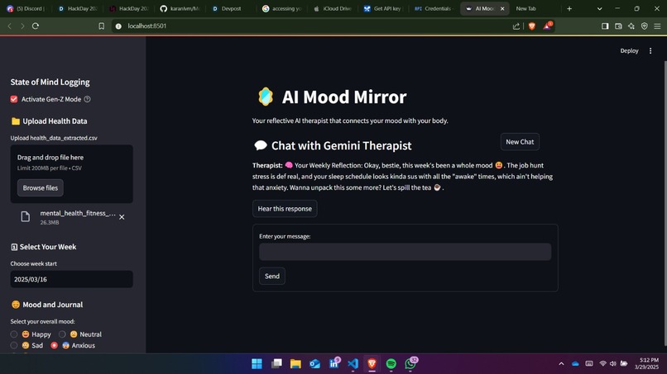Close the AI Mood Mirror tab

click(x=502, y=8)
